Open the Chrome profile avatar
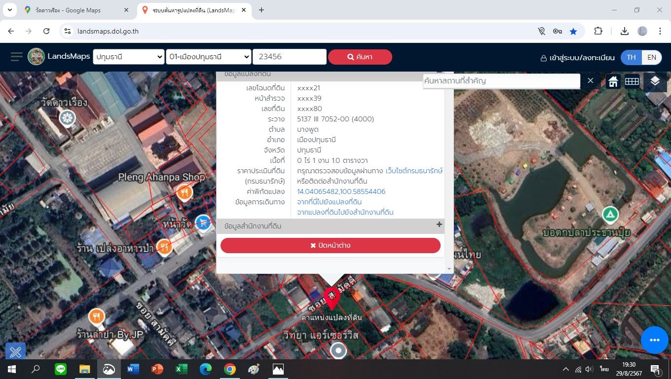Viewport: 671px width, 379px height. [642, 31]
